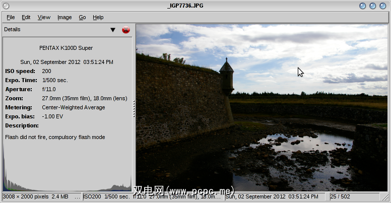Select the camera model PENTAX K100D Super

[66, 48]
